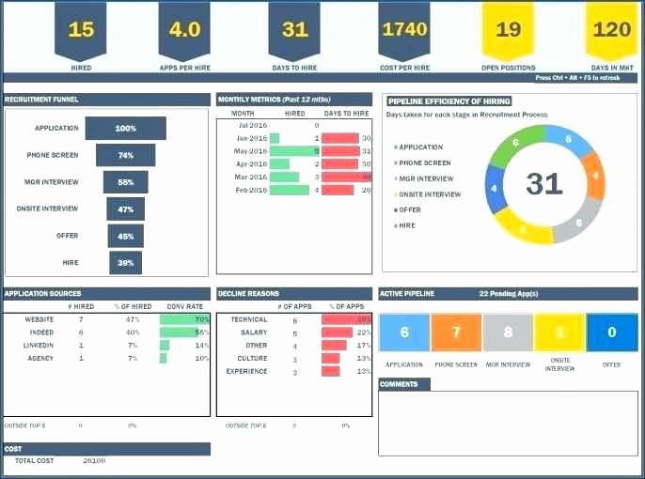Select the Hire 39% funnel bar
This screenshot has width=645, height=479.
126,263
